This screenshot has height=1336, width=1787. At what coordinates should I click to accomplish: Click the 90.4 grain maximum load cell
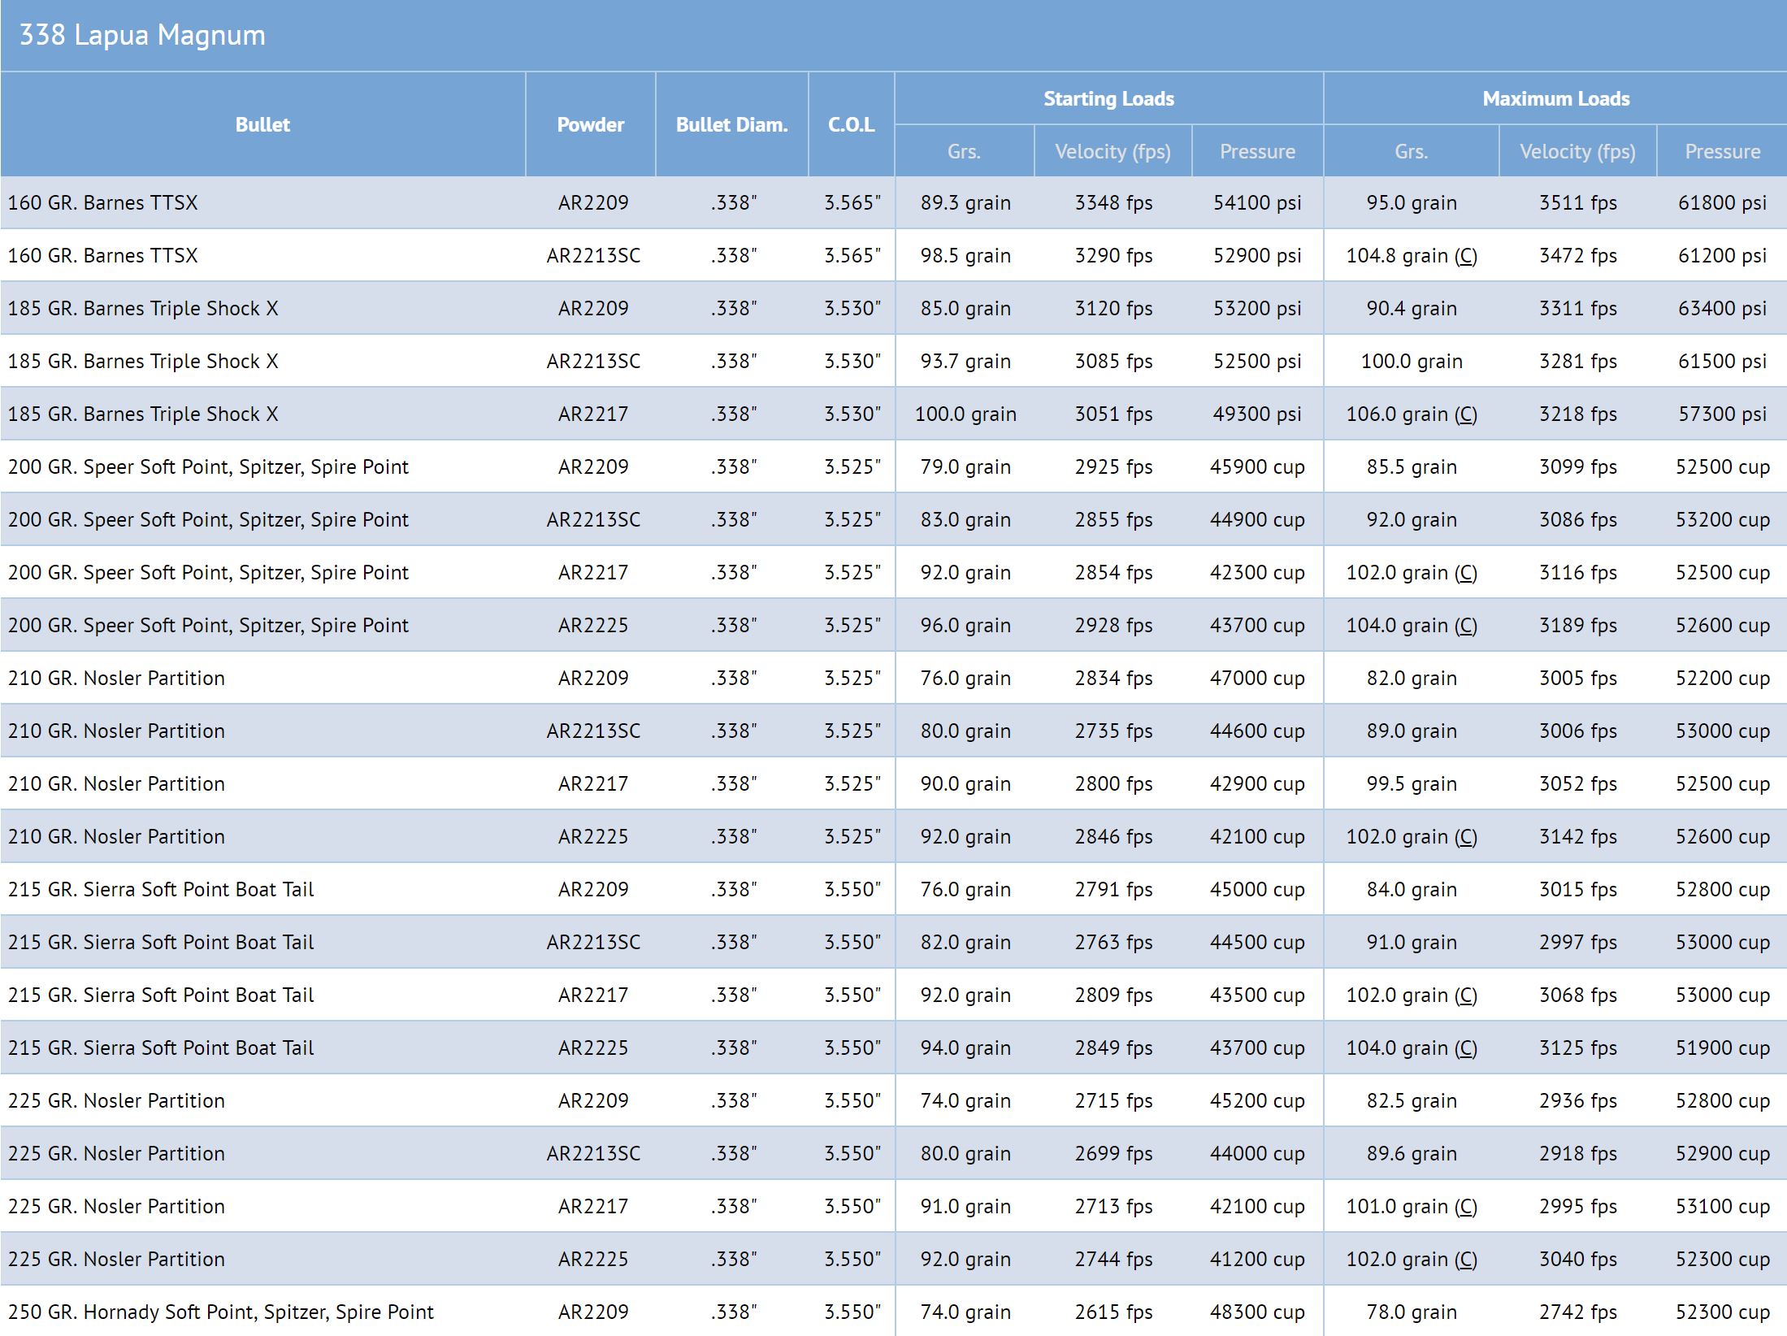(x=1412, y=308)
